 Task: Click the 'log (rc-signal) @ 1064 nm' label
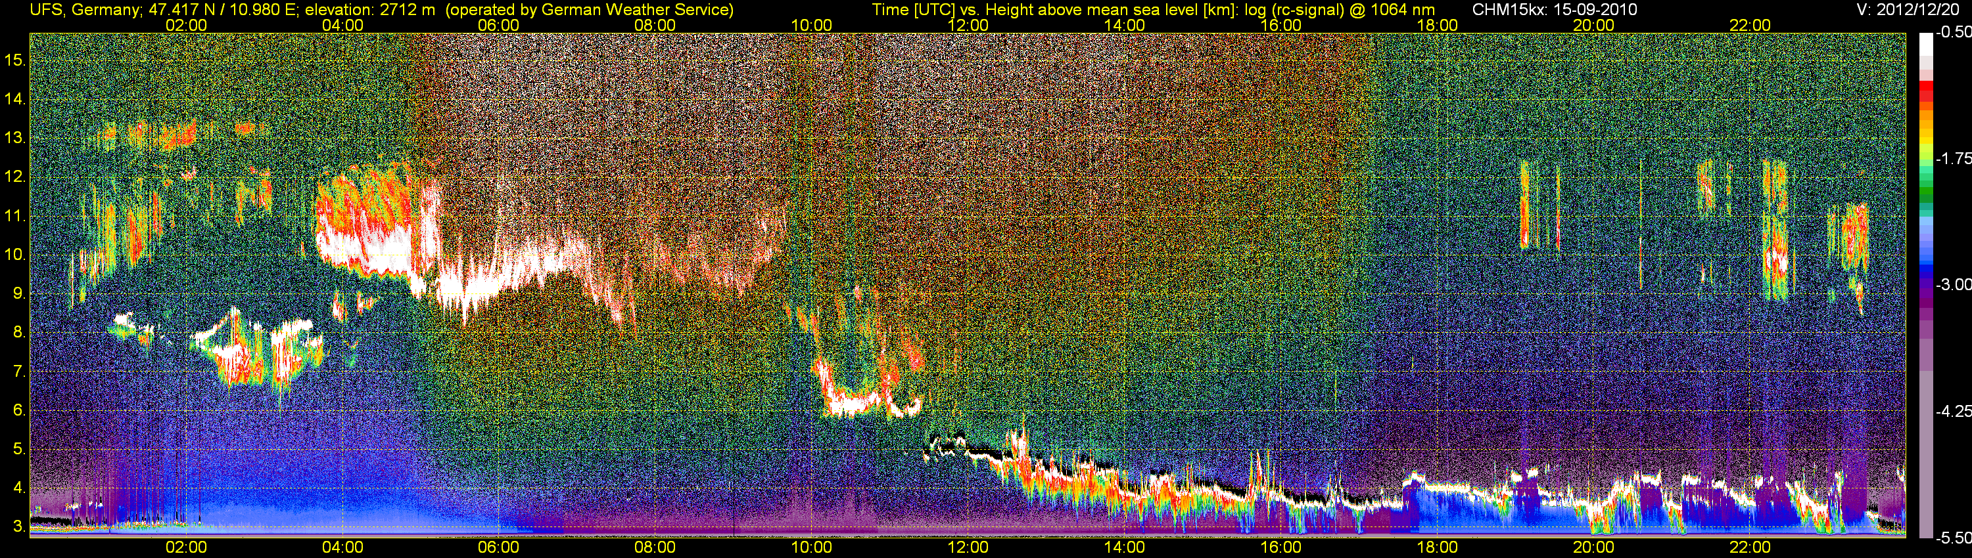[1339, 10]
